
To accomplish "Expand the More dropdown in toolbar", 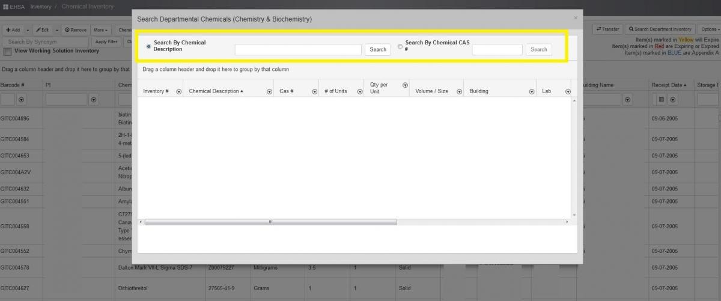I will click(100, 29).
